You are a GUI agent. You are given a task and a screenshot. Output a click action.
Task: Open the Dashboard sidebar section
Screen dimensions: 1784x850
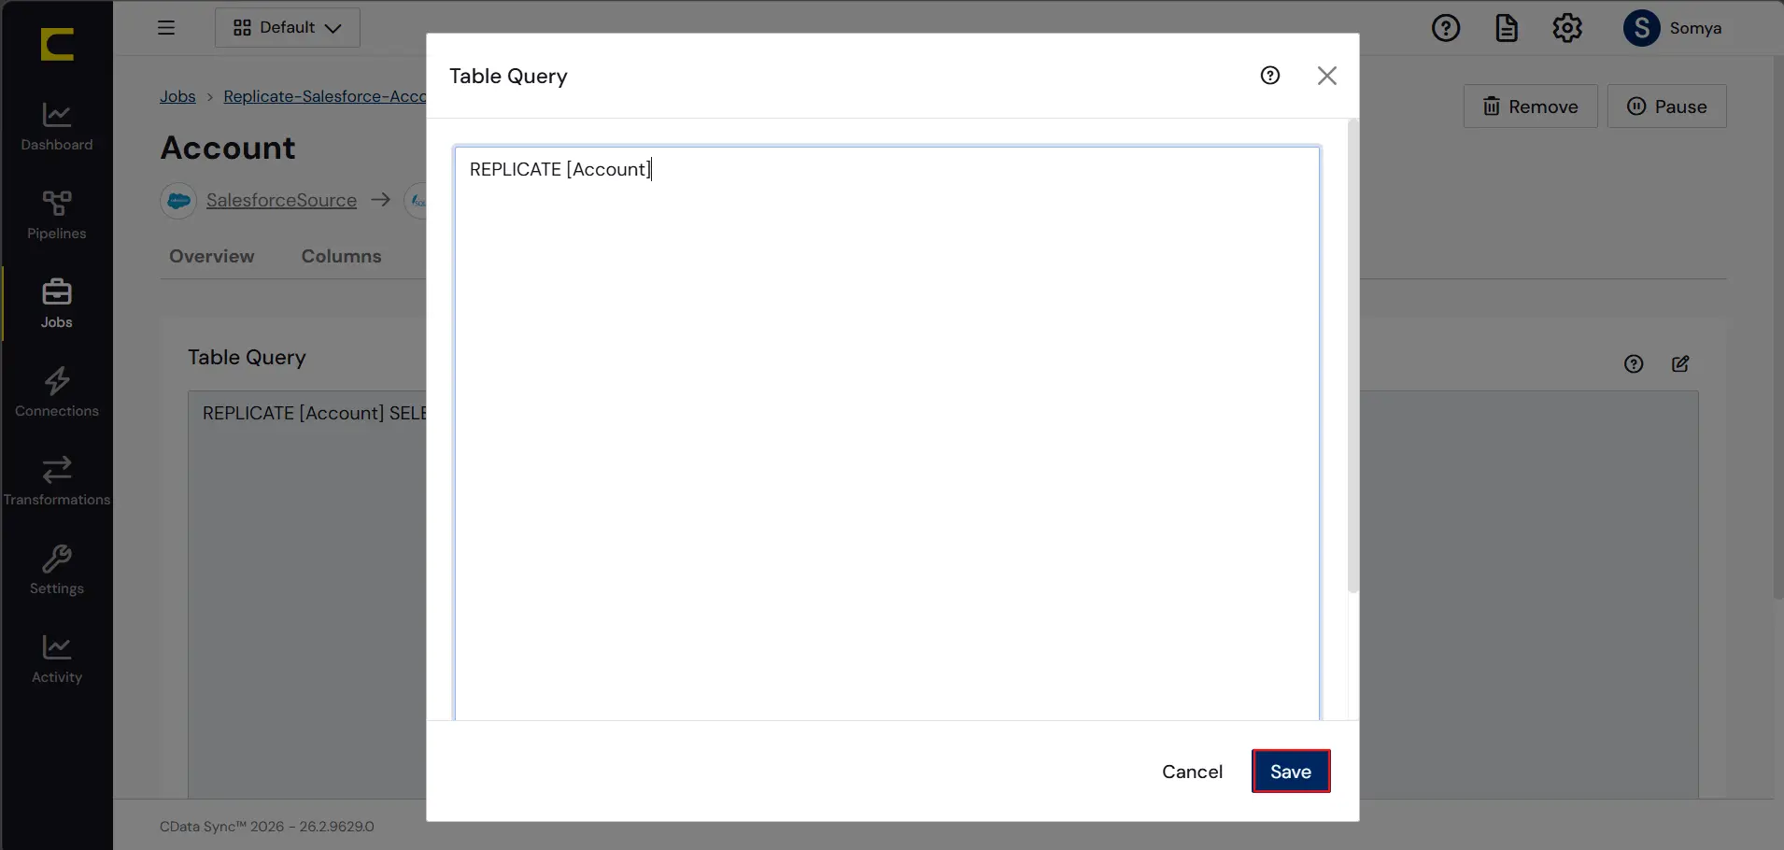pyautogui.click(x=57, y=127)
